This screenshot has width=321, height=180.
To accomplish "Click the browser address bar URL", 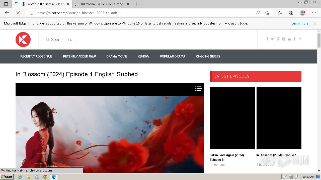I will (x=79, y=13).
